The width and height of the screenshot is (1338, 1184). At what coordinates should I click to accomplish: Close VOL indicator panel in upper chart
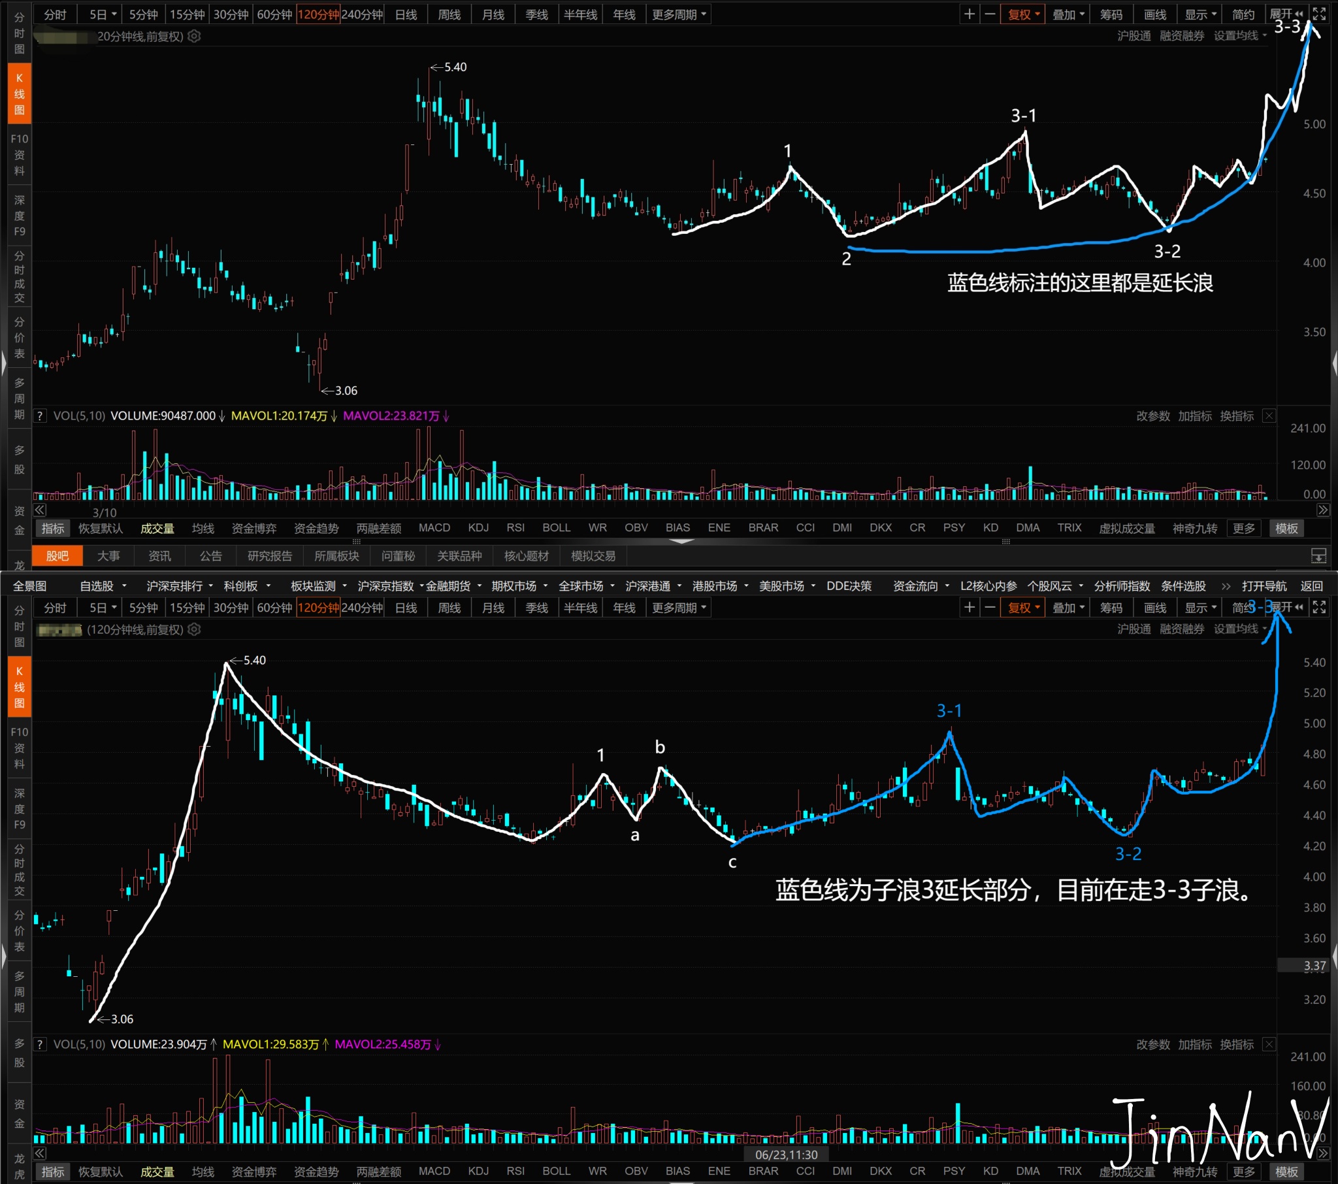coord(1269,416)
